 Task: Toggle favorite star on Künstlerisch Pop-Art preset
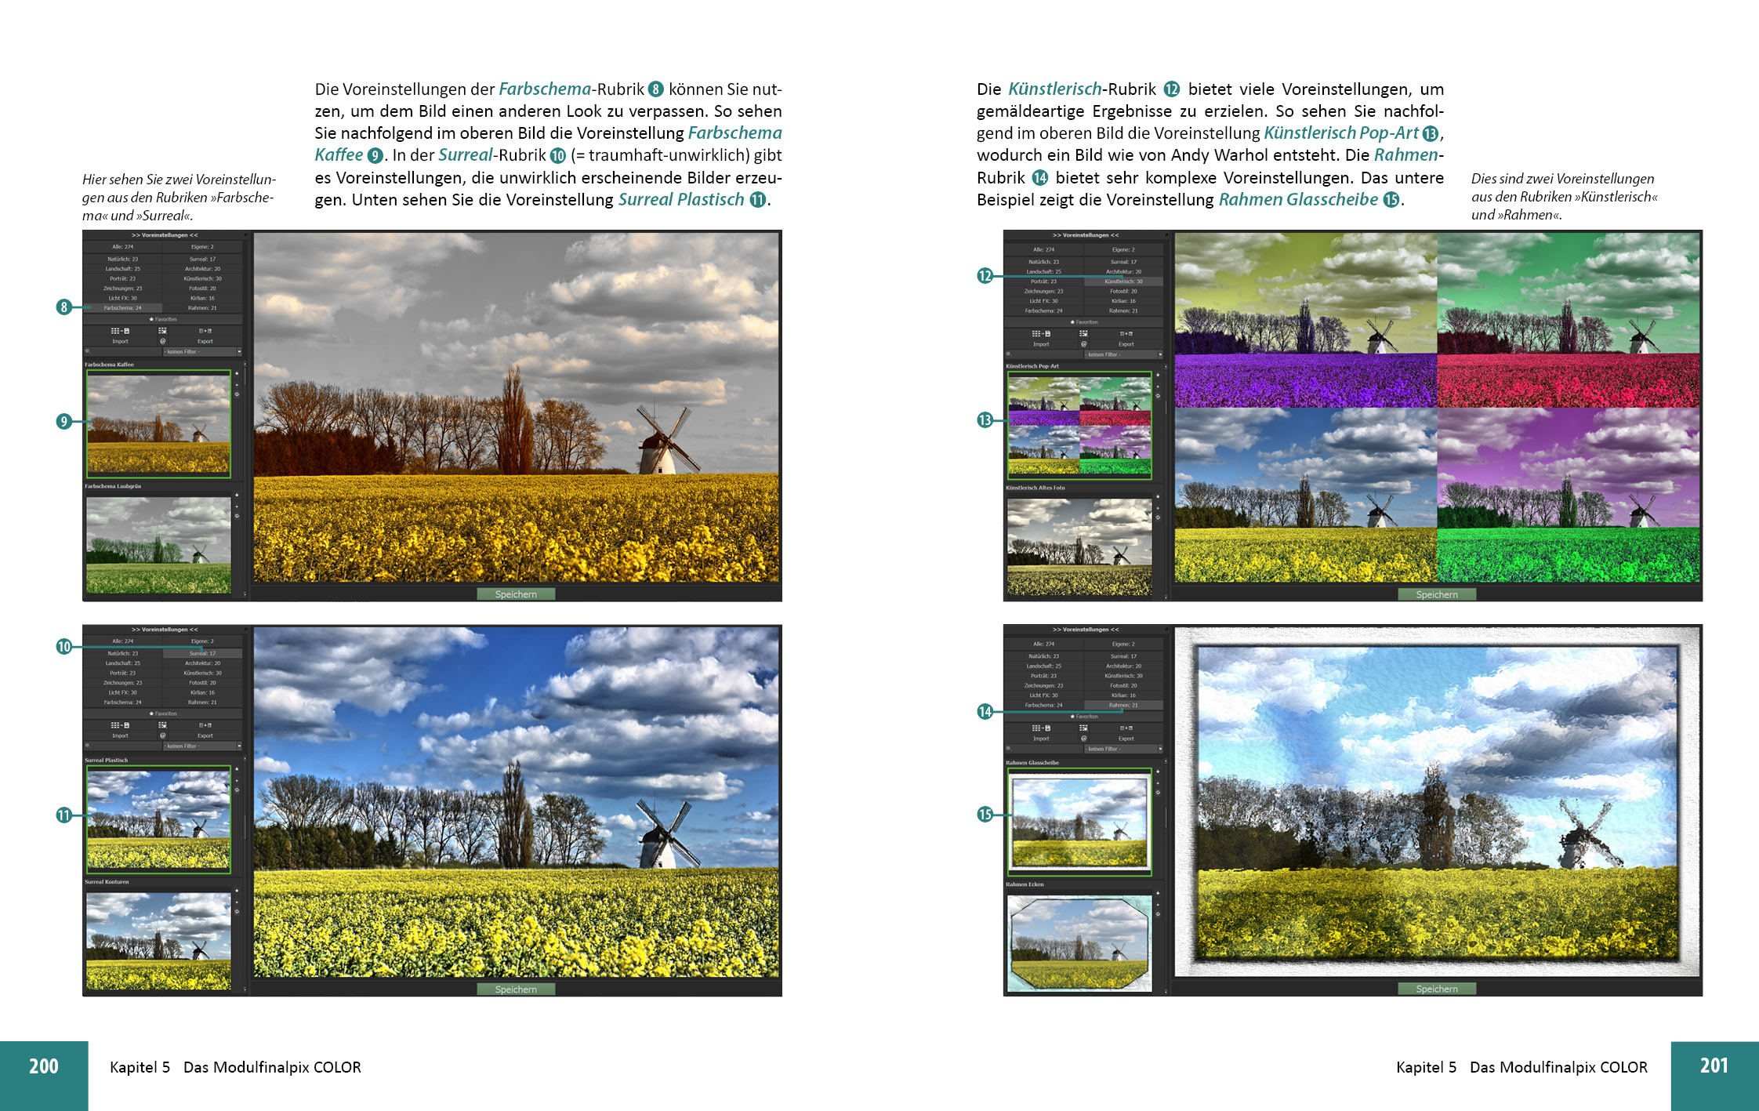click(1158, 375)
